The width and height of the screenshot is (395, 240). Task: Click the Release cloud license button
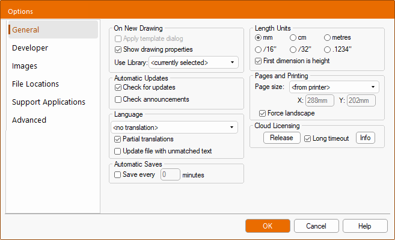pos(281,138)
